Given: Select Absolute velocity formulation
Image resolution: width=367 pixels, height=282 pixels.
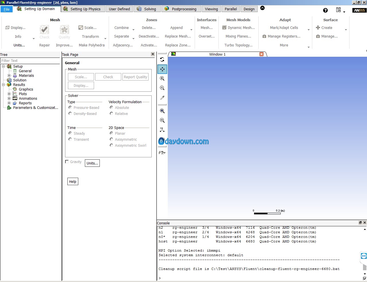Looking at the screenshot, I should click(x=119, y=108).
